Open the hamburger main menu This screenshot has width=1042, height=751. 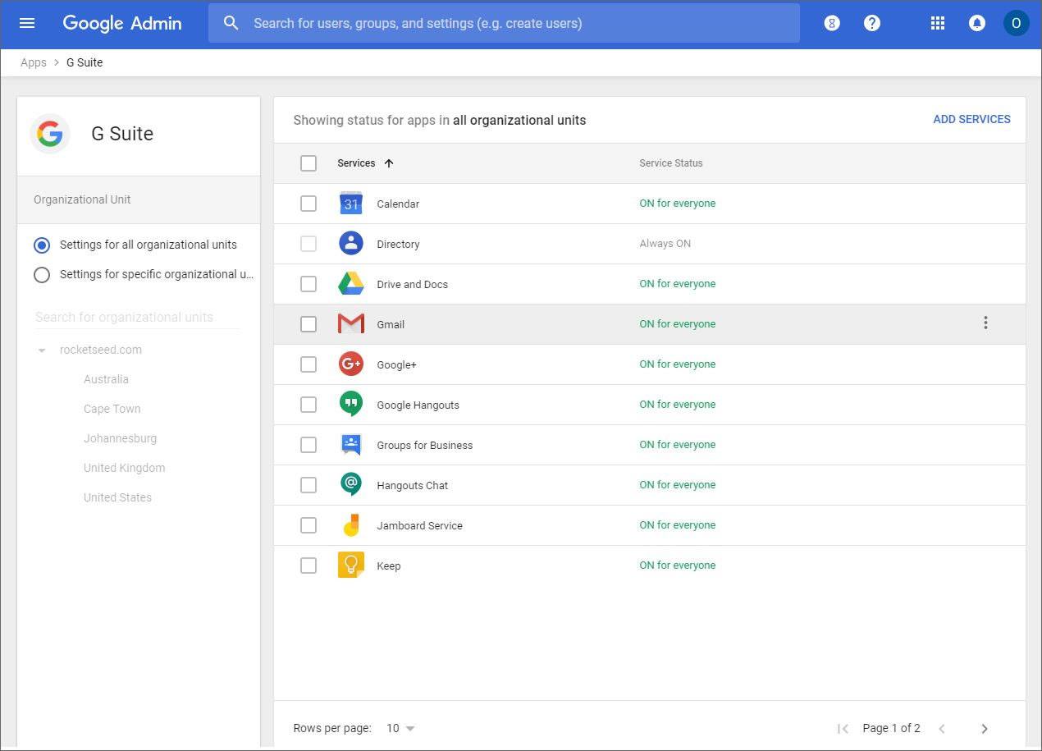pyautogui.click(x=27, y=23)
